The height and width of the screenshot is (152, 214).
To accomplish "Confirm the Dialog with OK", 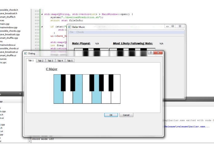I will [x=111, y=115].
